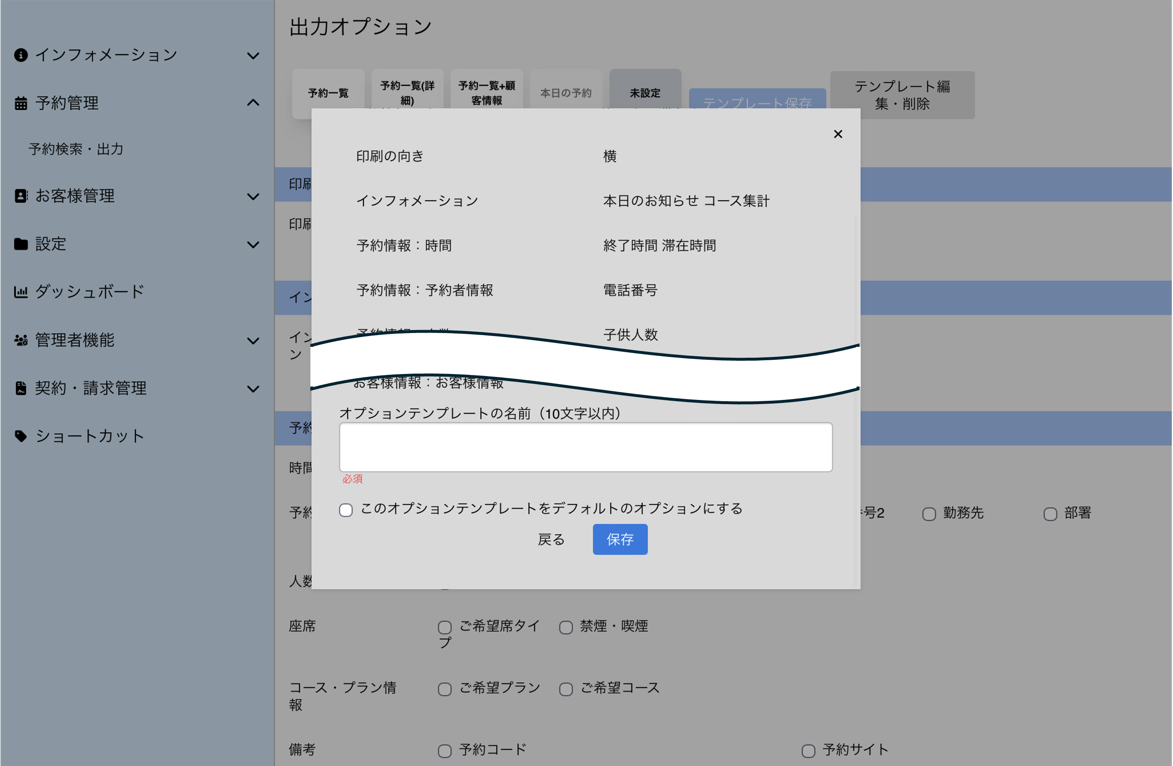Expand the 管理者機能 chevron
This screenshot has width=1173, height=766.
click(x=253, y=341)
